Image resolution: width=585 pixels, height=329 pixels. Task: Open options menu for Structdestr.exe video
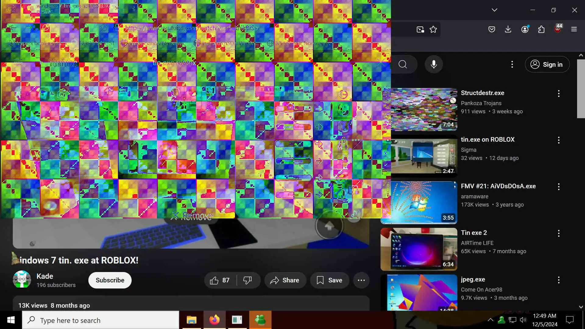tap(558, 94)
